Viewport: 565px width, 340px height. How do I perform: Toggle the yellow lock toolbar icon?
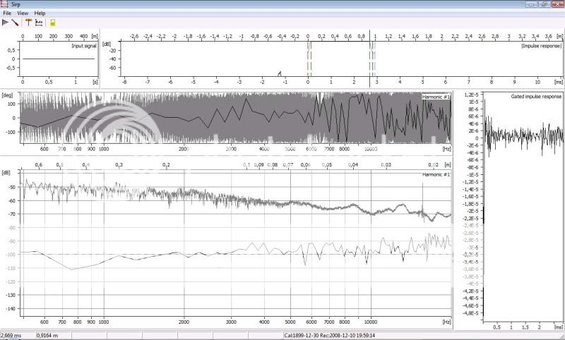coord(52,23)
